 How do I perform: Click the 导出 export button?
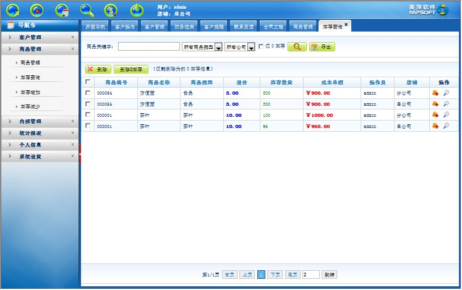(322, 47)
